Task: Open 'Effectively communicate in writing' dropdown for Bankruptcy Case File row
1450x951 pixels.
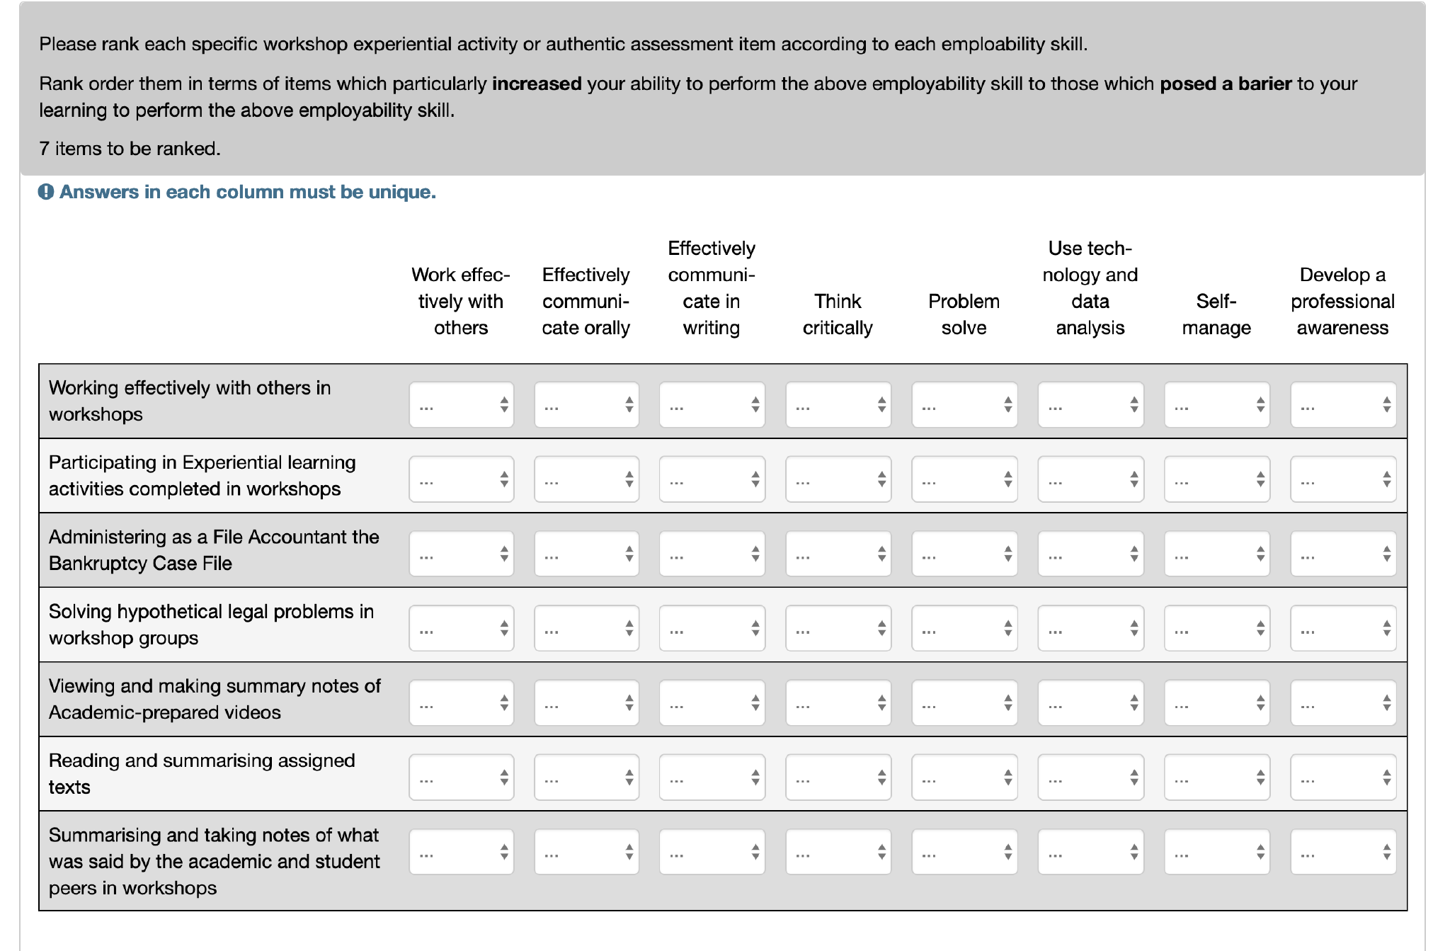Action: tap(712, 554)
